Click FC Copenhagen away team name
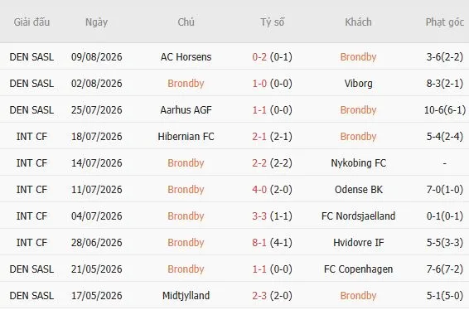The width and height of the screenshot is (469, 310). coord(358,269)
